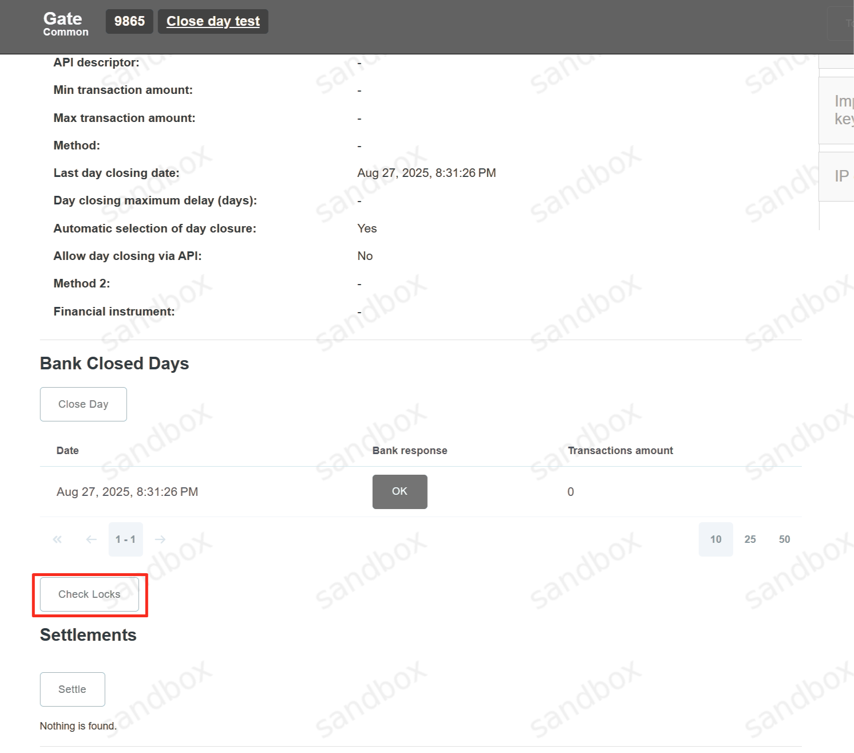Open the 'Imp key' side tab
Image resolution: width=854 pixels, height=753 pixels.
click(x=843, y=110)
